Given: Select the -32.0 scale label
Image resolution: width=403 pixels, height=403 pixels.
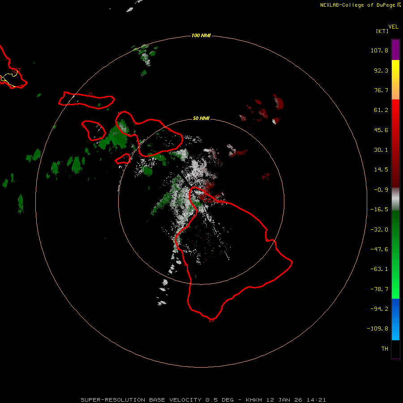Looking at the screenshot, I should click(379, 230).
